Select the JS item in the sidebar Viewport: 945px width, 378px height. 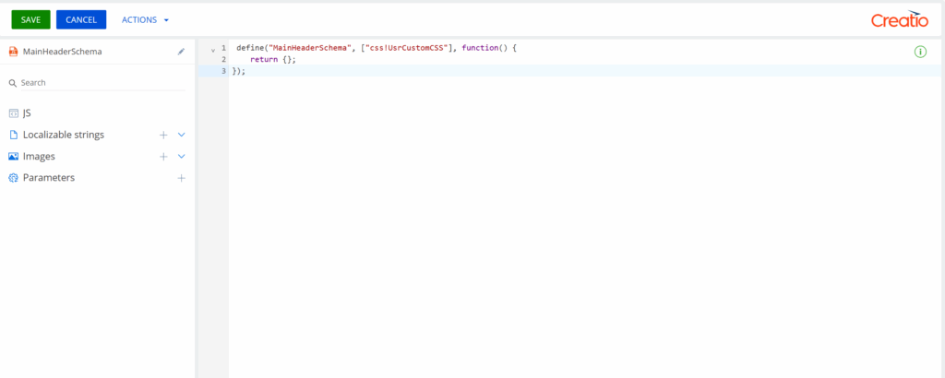(27, 112)
